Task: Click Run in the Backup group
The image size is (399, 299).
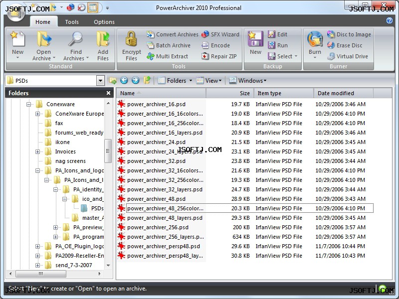Action: pos(278,45)
